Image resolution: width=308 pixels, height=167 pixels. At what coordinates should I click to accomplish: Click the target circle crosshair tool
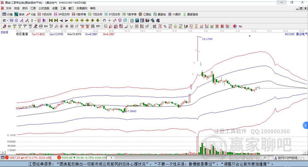coord(61,27)
